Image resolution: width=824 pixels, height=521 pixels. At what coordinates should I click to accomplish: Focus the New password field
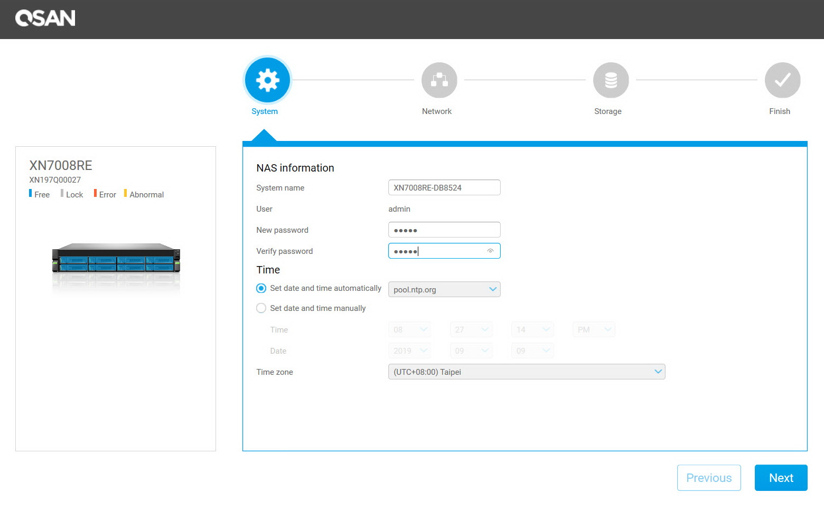[444, 230]
